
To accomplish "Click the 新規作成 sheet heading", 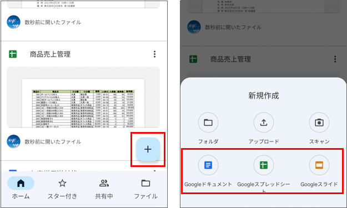I will coord(264,96).
